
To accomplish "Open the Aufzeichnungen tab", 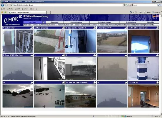I will tap(76, 22).
